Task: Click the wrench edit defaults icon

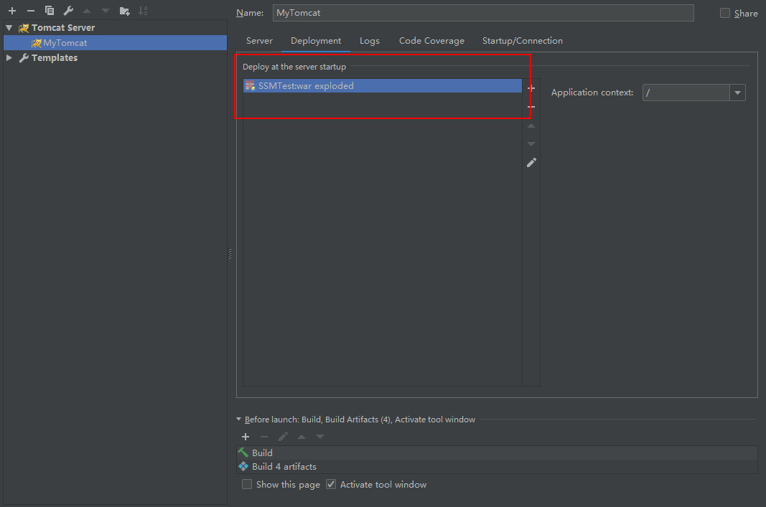Action: 68,11
